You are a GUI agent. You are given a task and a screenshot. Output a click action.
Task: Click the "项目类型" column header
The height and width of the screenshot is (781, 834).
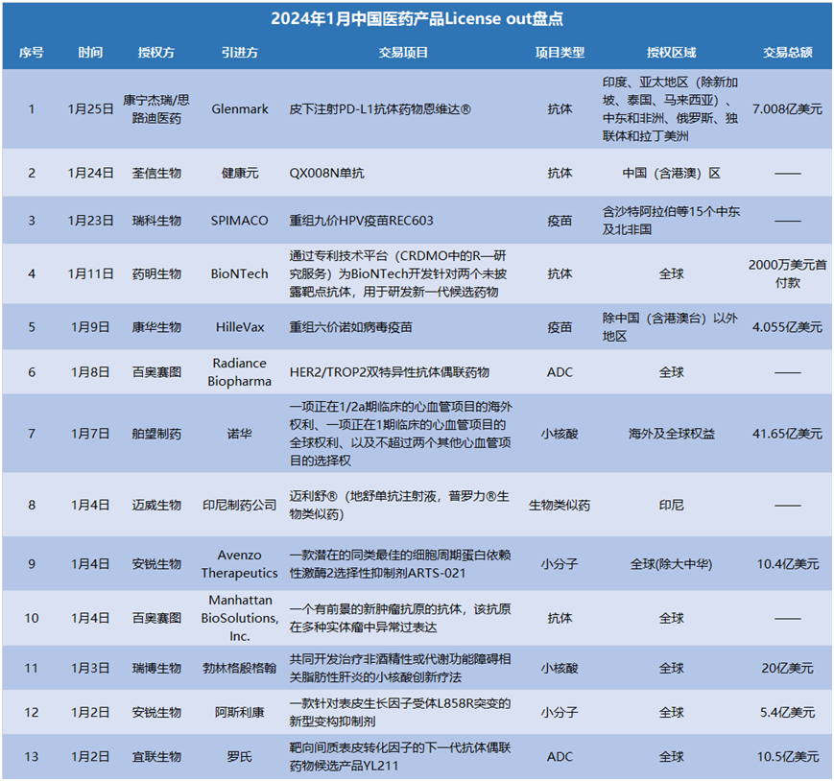point(560,53)
